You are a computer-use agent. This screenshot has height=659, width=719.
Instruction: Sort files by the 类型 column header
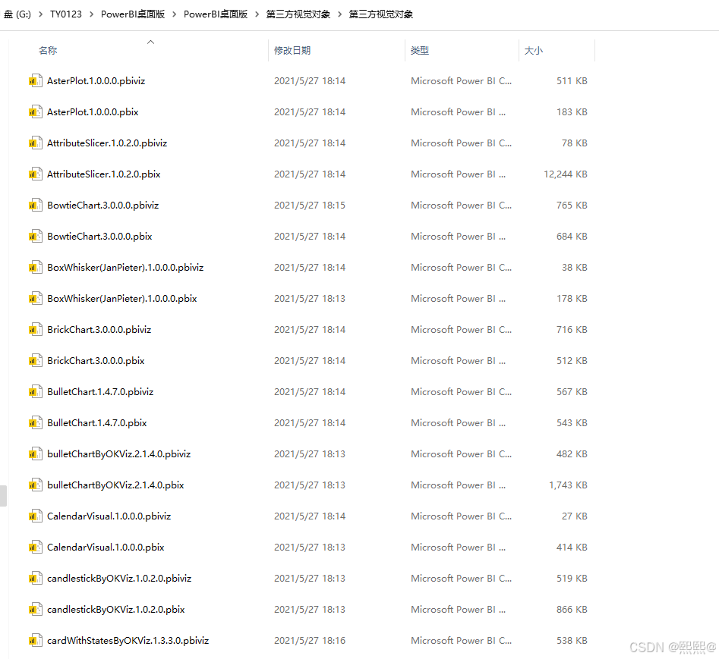[420, 50]
